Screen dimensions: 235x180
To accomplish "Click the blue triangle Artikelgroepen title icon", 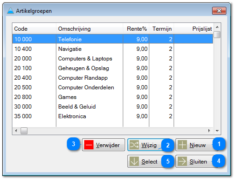I will [x=11, y=11].
